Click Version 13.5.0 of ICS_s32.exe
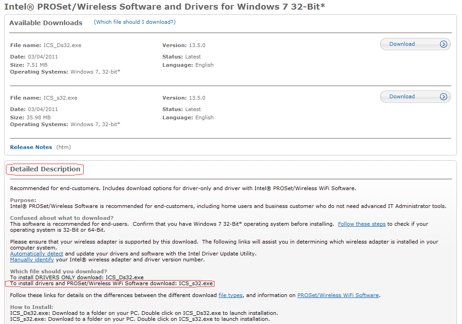The image size is (462, 324). 197,98
